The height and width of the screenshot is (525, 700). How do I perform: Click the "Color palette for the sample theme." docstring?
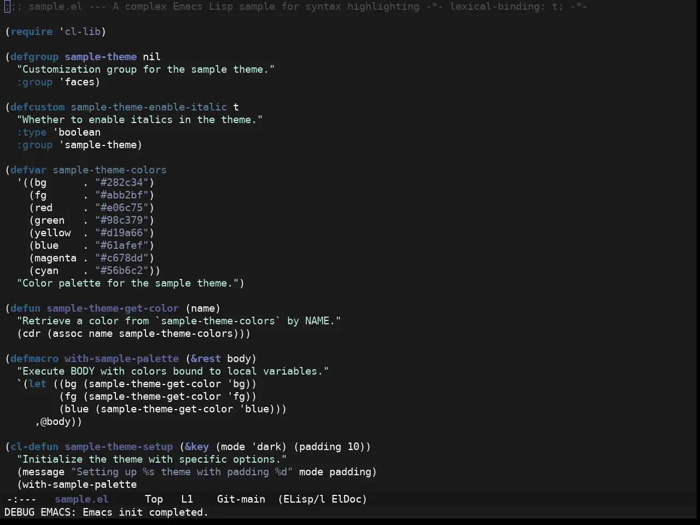(x=128, y=283)
